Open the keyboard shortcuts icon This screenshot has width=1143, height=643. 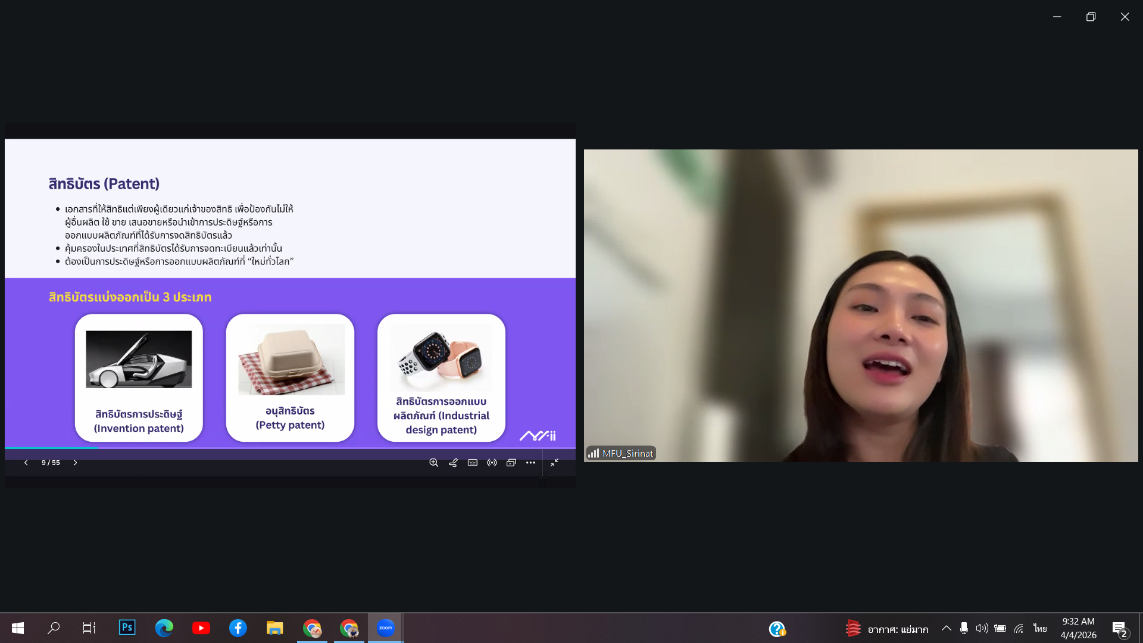click(x=473, y=463)
